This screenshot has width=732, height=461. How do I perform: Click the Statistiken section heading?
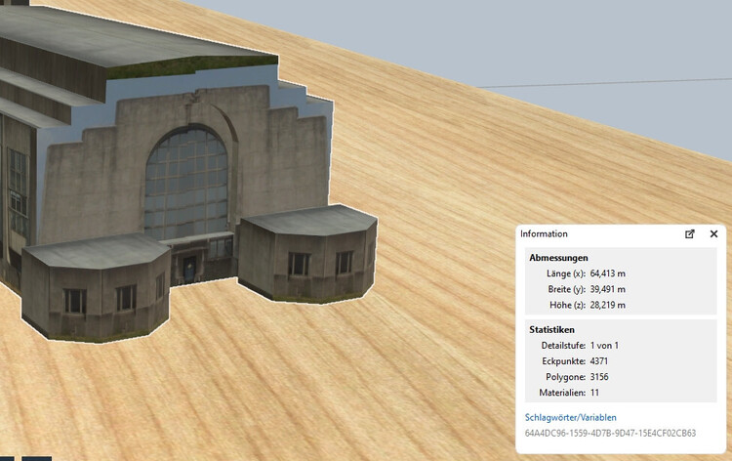coord(551,330)
